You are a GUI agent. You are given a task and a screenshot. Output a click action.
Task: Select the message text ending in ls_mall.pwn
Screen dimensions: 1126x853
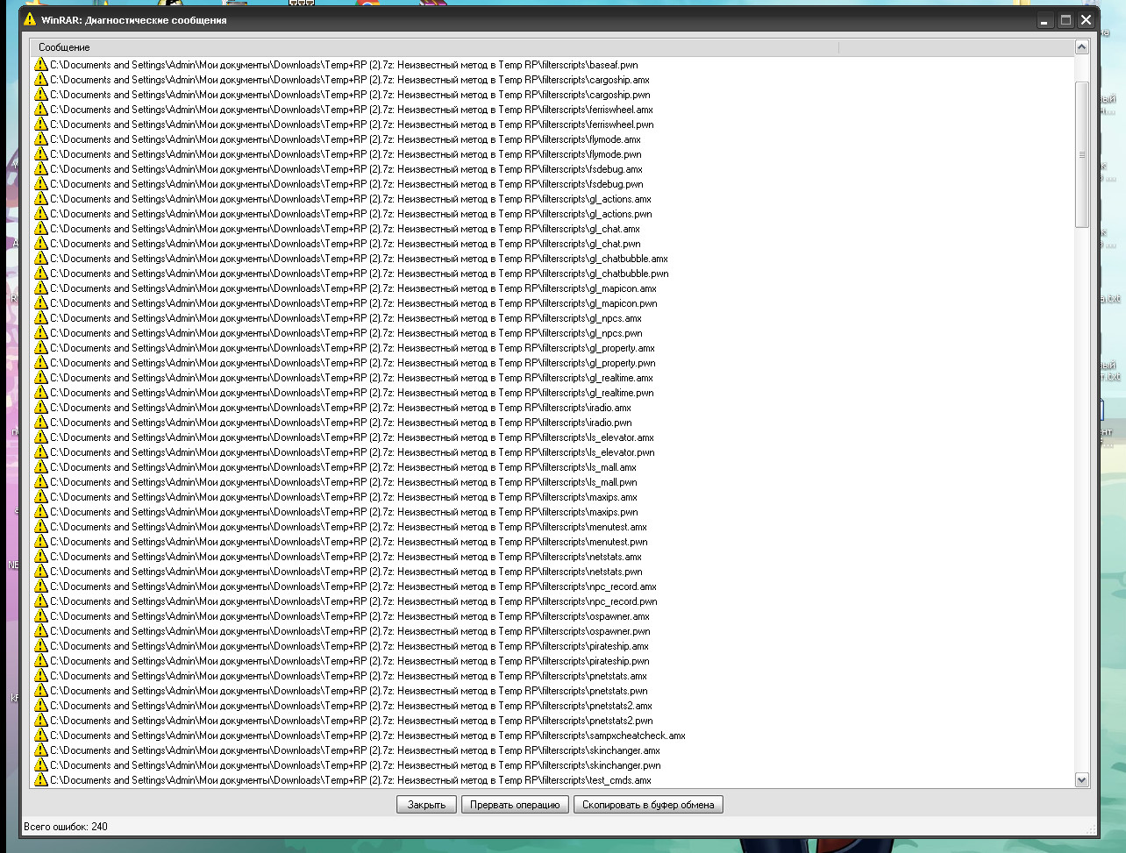point(344,482)
